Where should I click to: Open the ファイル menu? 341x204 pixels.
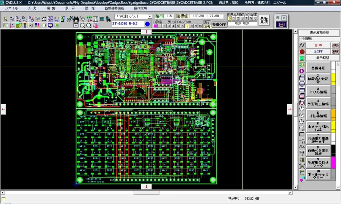(11, 8)
